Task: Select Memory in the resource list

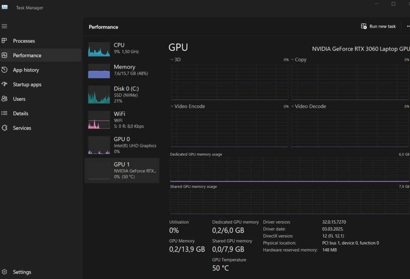Action: (121, 70)
